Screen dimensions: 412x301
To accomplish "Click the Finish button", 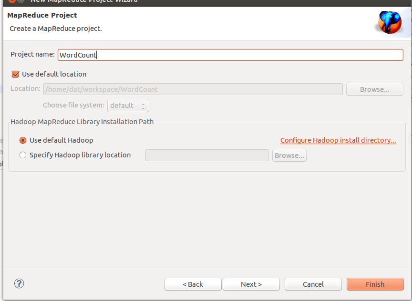I will coord(375,284).
